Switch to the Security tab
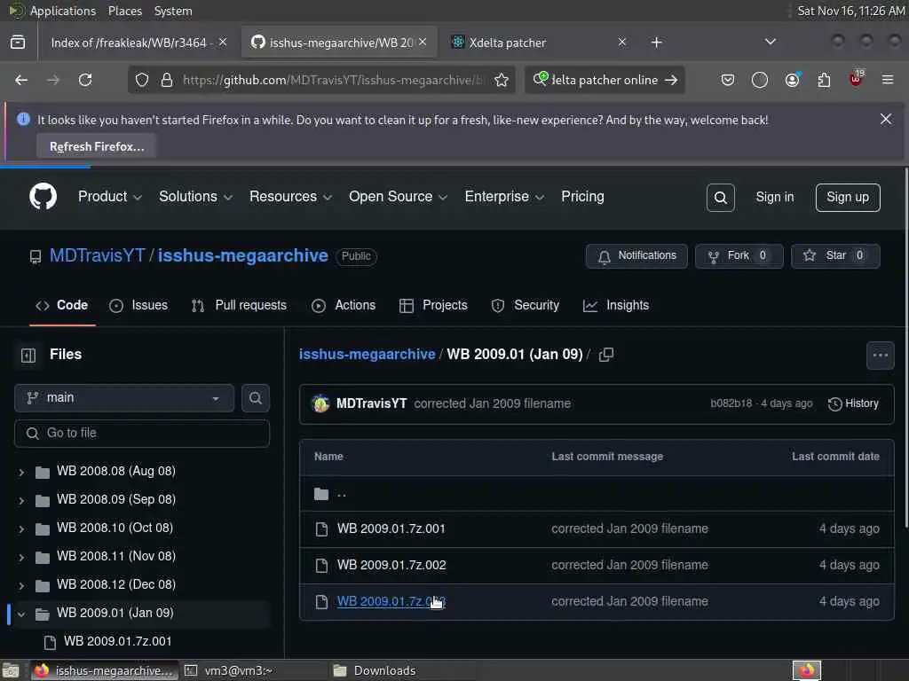The image size is (909, 681). coord(526,305)
